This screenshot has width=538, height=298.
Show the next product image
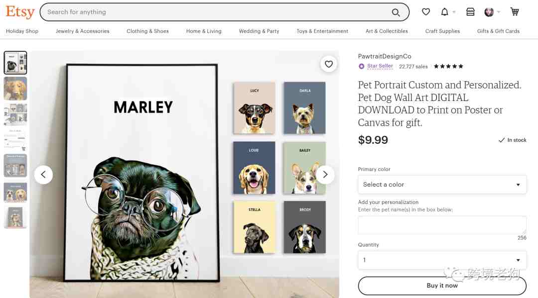tap(325, 175)
